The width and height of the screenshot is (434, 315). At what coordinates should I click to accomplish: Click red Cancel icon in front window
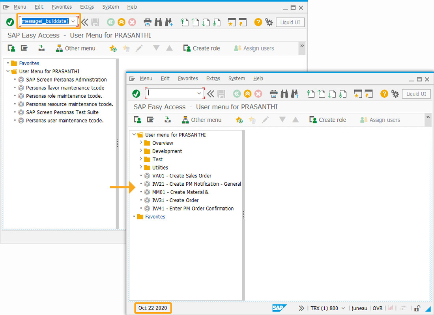pos(258,94)
